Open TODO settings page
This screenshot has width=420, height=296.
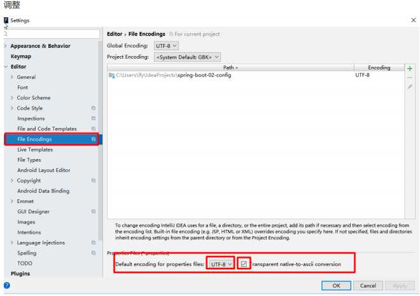click(25, 264)
